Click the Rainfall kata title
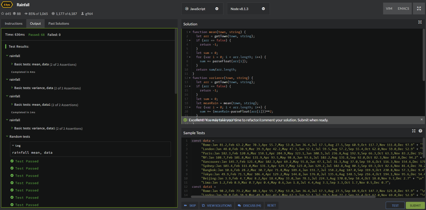426x210 pixels. click(23, 5)
